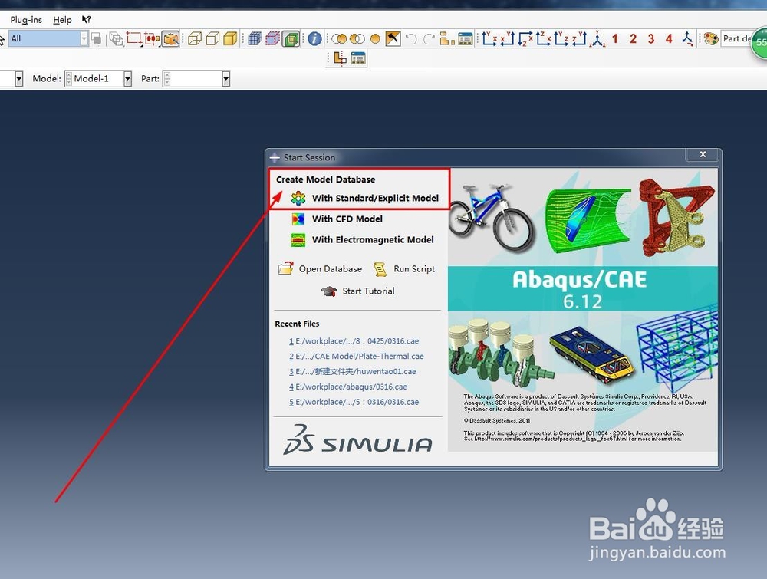
Task: Open the blue Query information icon
Action: point(315,38)
